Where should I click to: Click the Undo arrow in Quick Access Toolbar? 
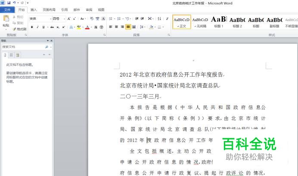tap(15, 3)
